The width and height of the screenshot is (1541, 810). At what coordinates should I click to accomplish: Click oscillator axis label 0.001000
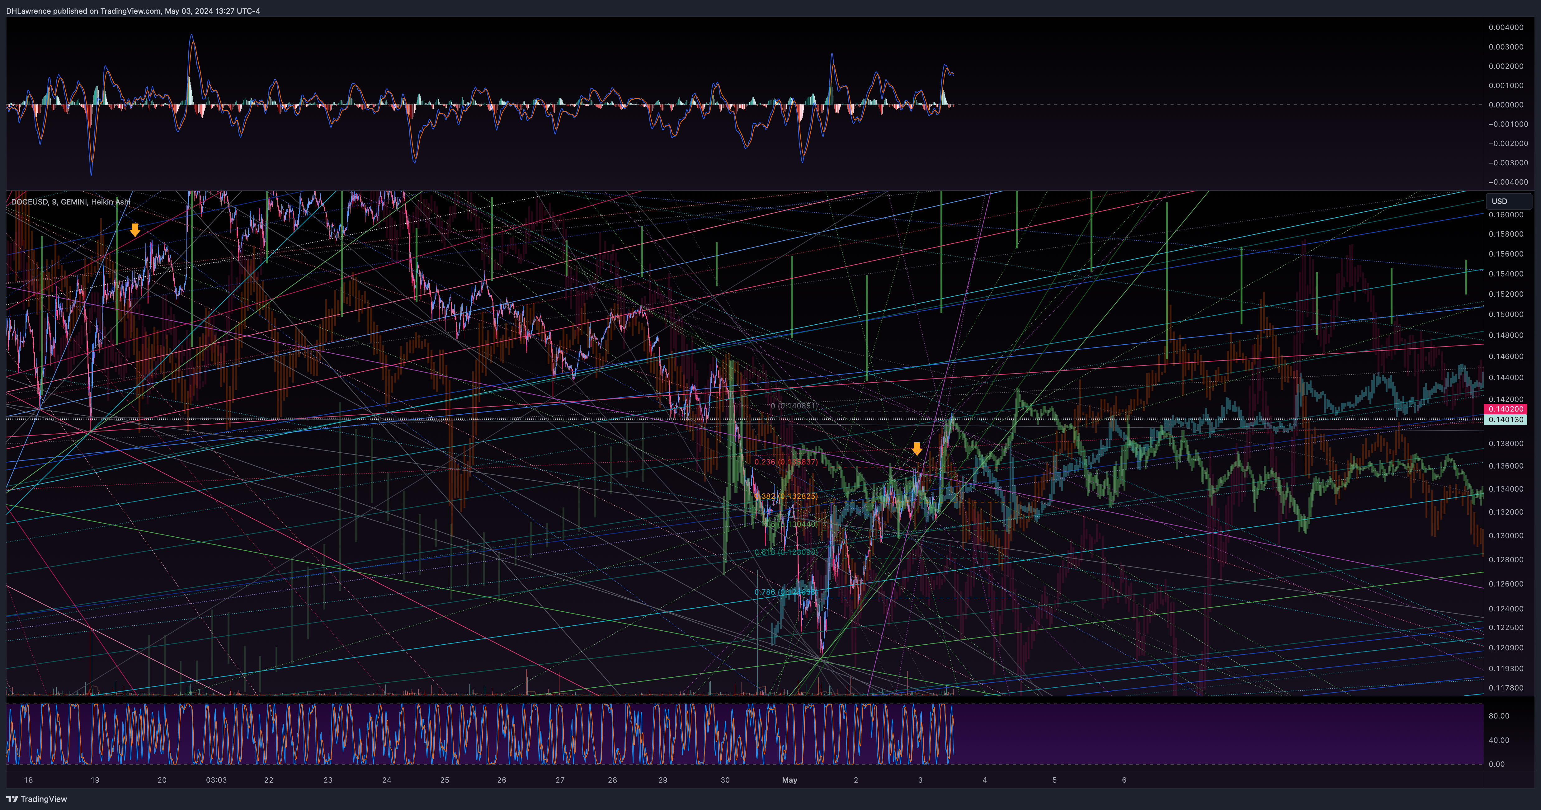tap(1506, 86)
